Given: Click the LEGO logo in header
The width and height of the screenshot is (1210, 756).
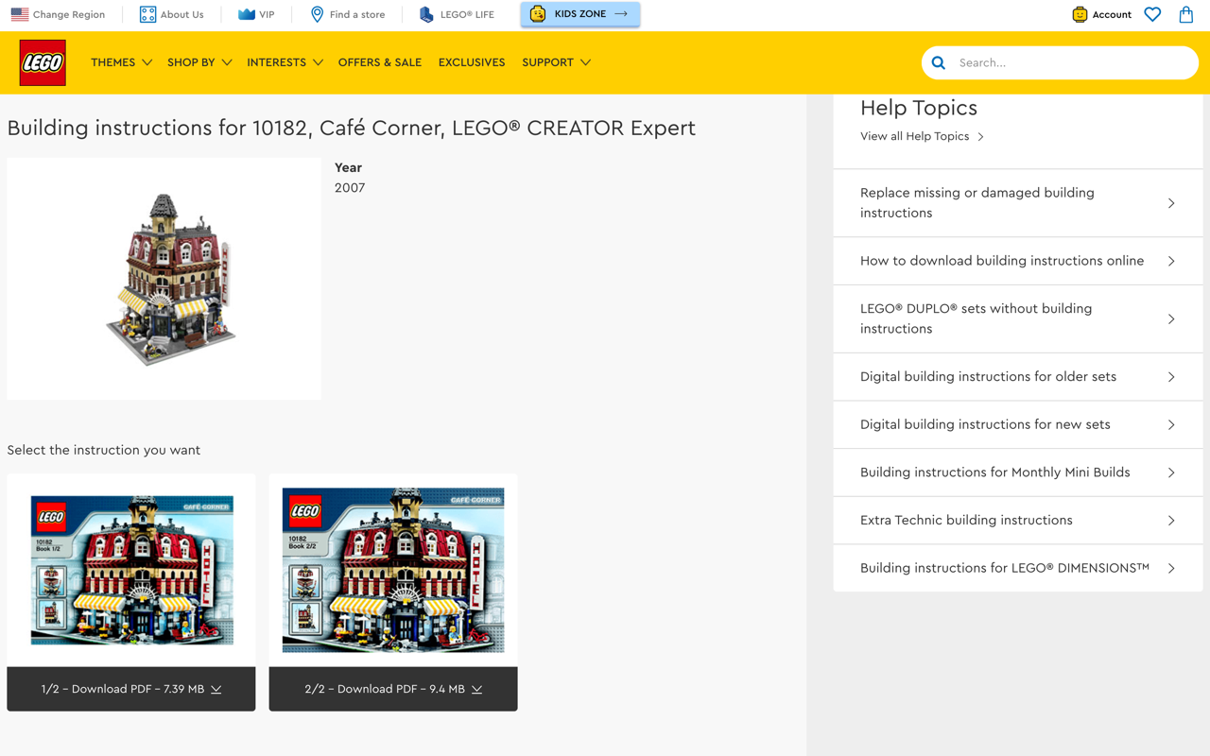Looking at the screenshot, I should (x=43, y=63).
